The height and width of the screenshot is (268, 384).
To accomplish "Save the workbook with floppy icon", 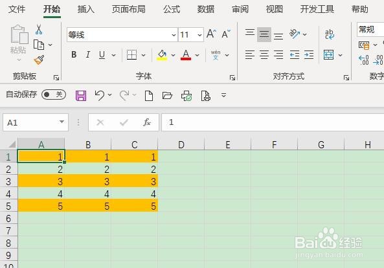I will (x=81, y=95).
